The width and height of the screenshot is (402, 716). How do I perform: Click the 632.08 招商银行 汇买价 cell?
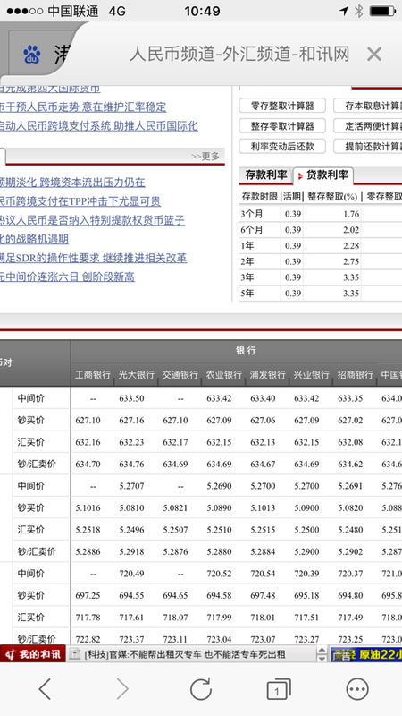(x=350, y=442)
